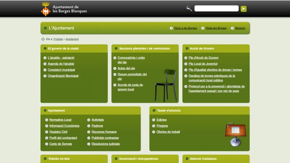
Task: Click the arrow bullet beside Actes del ple
Action: 115,69
